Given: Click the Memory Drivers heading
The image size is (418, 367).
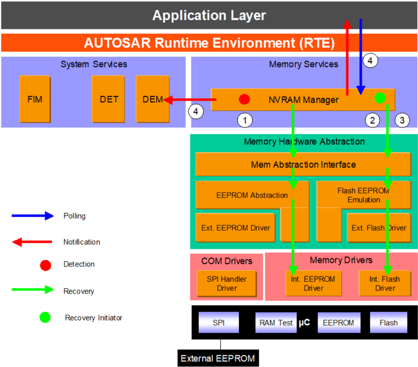Looking at the screenshot, I should pos(341,260).
